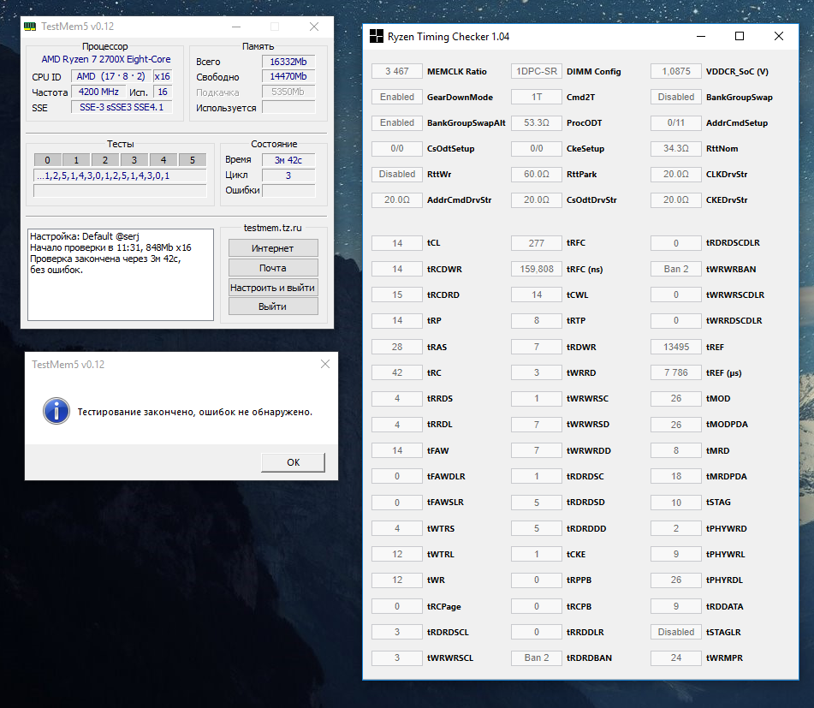
Task: Click the blue information icon in dialog
Action: click(56, 412)
